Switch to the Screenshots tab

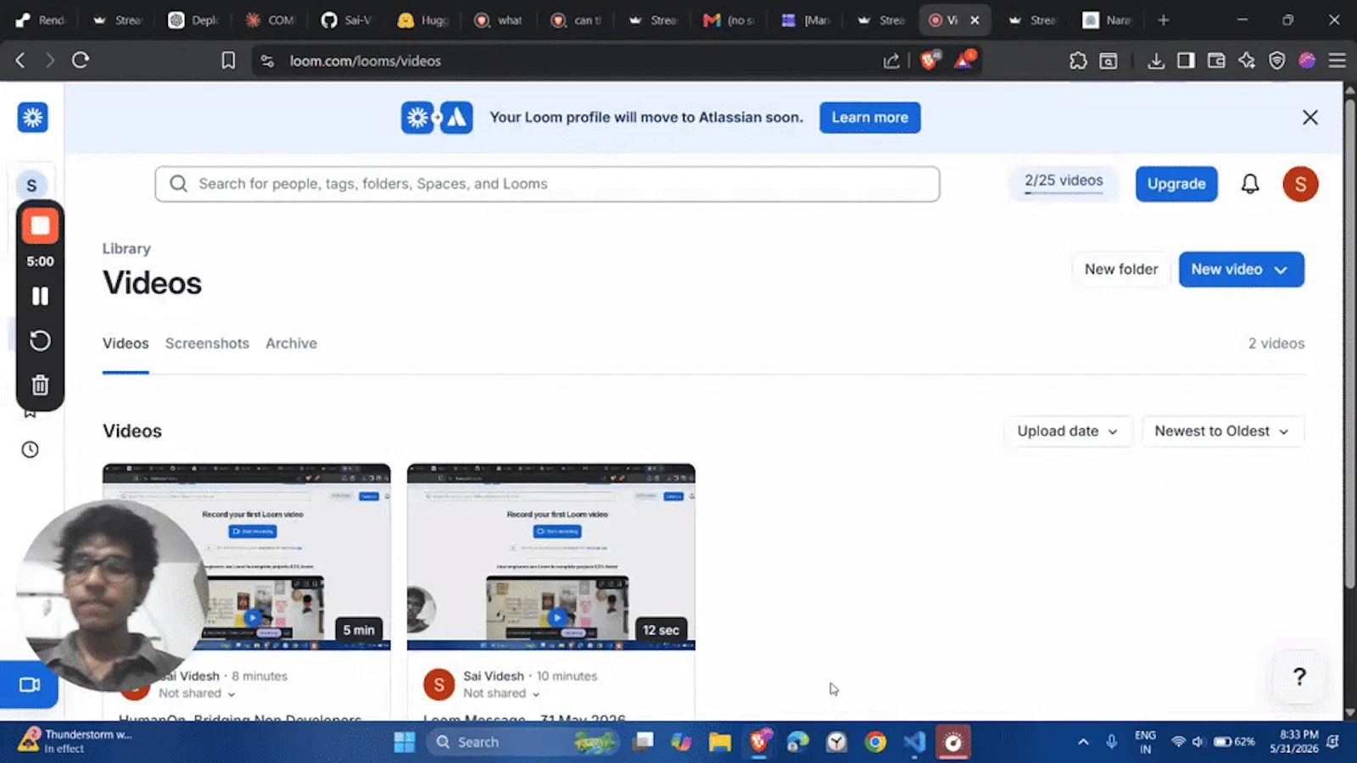[207, 343]
